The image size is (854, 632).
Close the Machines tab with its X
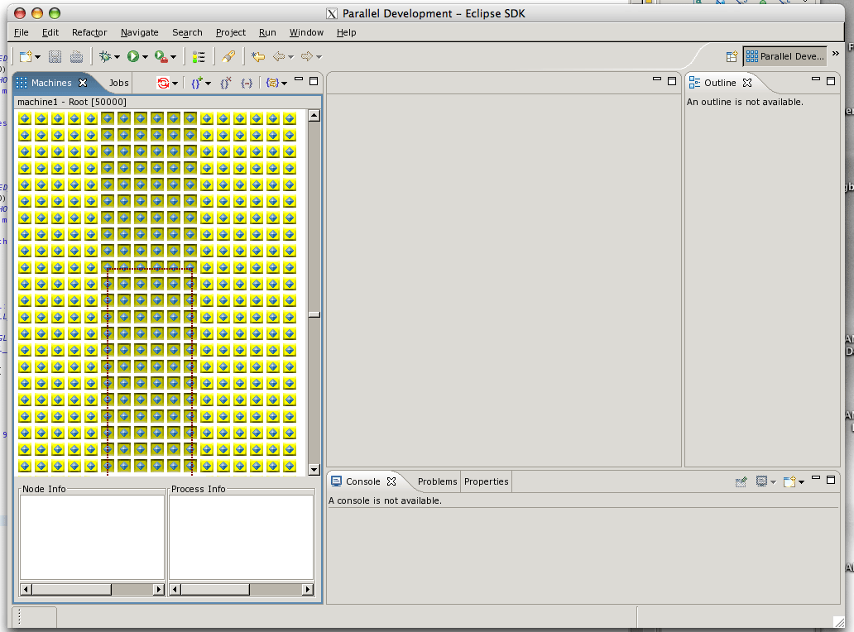pyautogui.click(x=83, y=83)
